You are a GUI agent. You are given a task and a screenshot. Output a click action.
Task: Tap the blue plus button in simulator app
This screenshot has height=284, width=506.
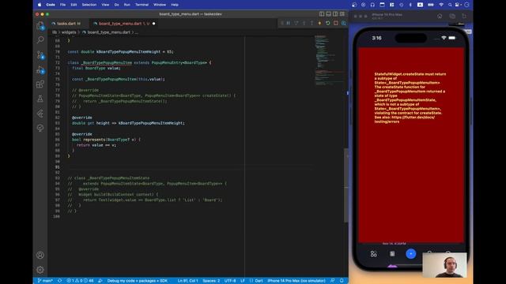(x=411, y=254)
